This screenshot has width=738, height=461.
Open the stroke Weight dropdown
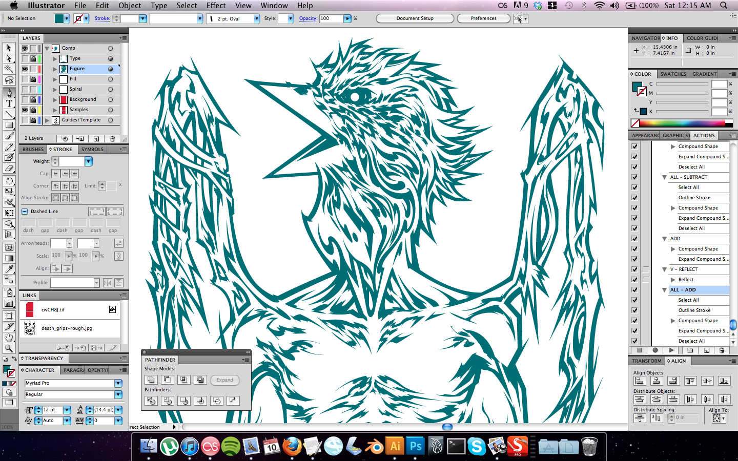pos(88,161)
